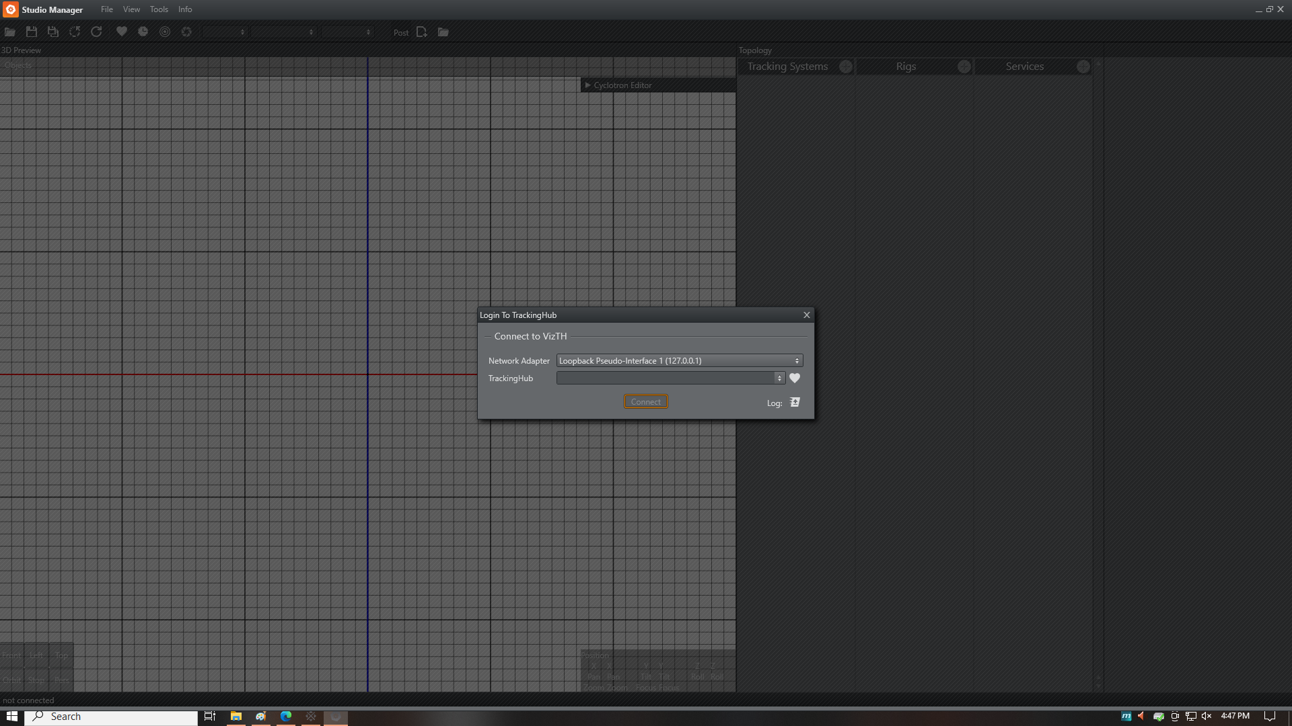Click the Windows taskbar Search box
The width and height of the screenshot is (1292, 726).
112,717
